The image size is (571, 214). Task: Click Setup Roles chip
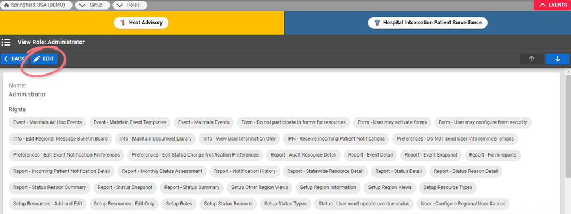pyautogui.click(x=179, y=204)
